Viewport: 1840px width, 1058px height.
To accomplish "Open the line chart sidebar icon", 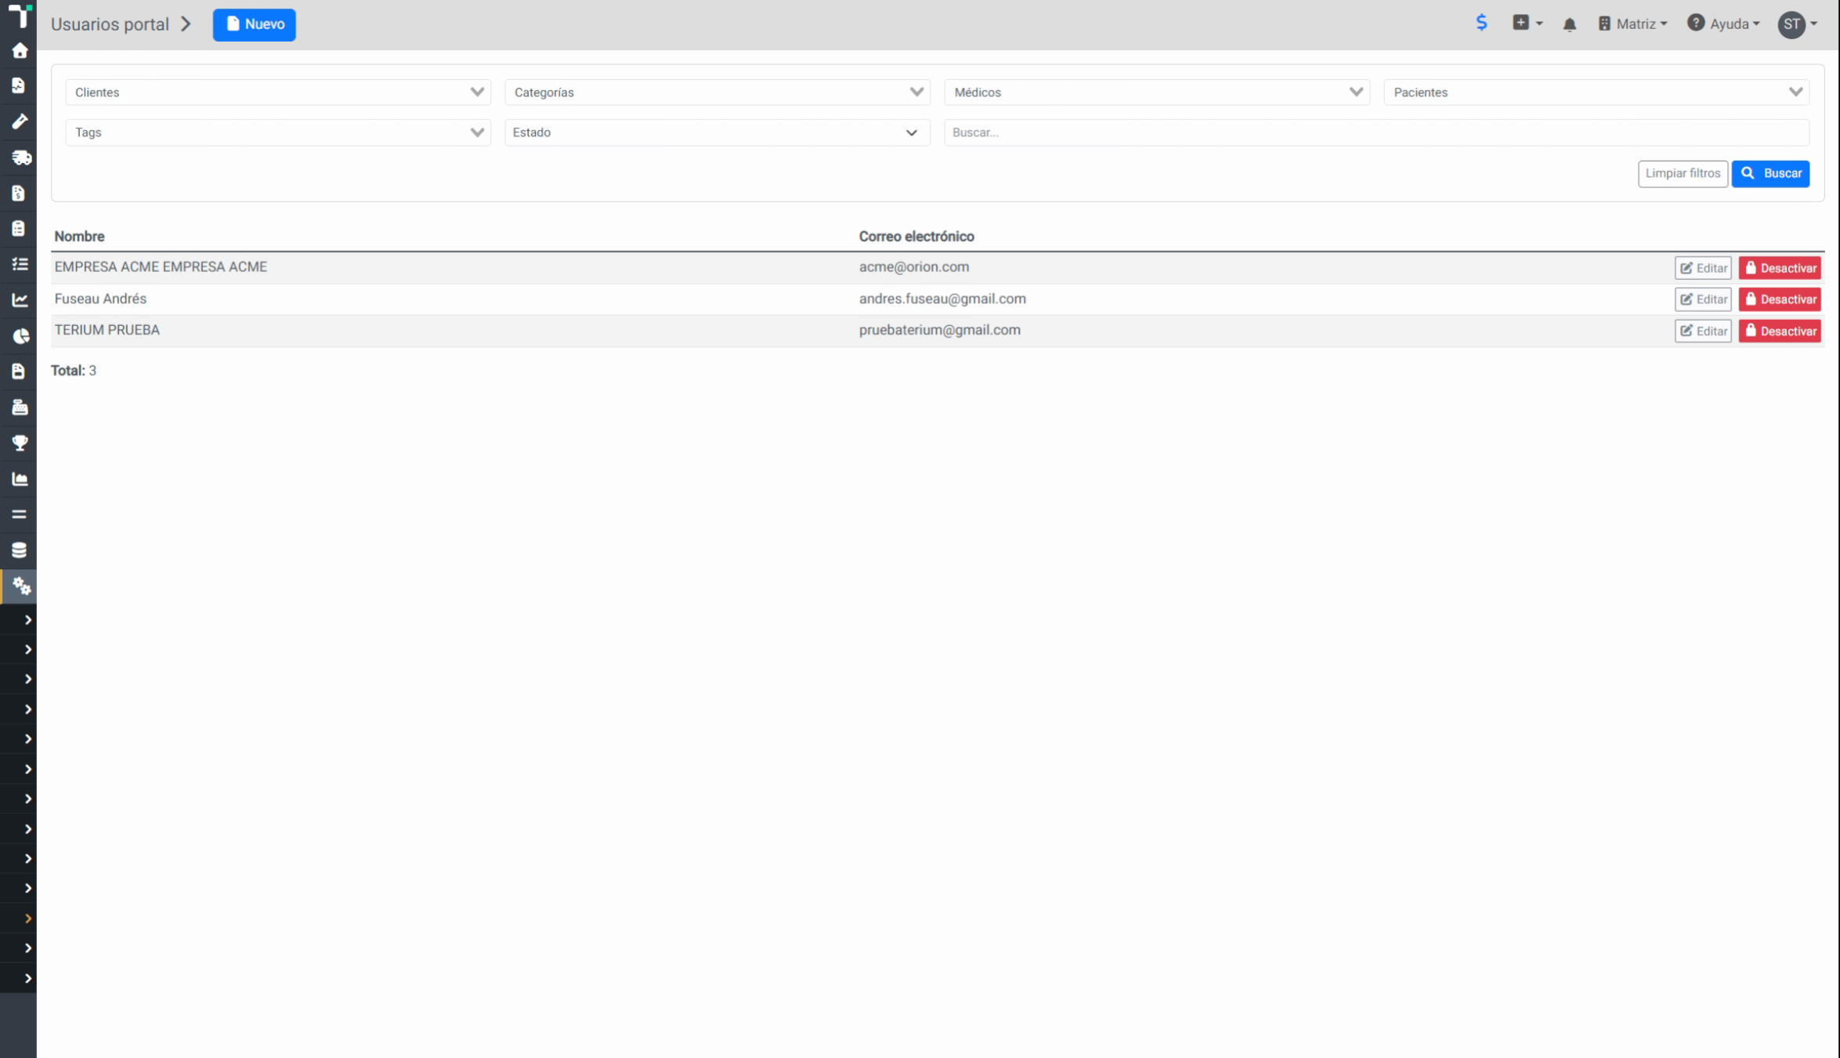I will [x=20, y=299].
